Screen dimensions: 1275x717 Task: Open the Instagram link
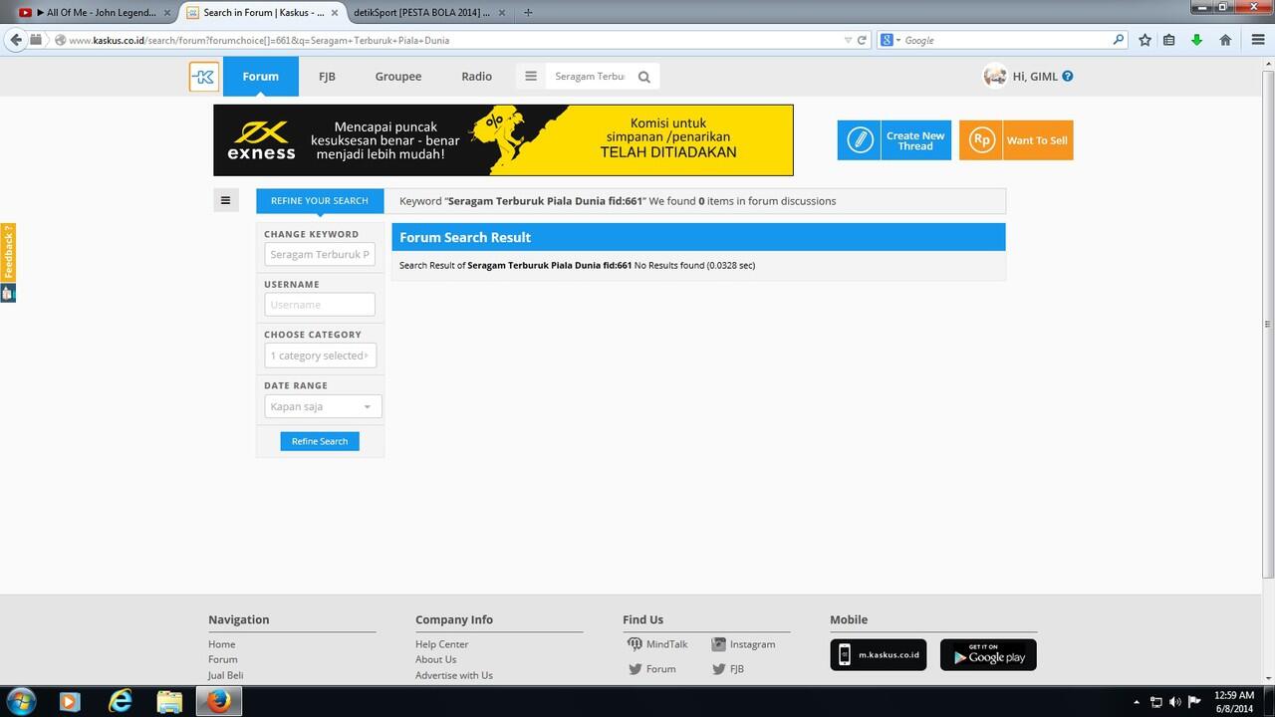point(743,644)
